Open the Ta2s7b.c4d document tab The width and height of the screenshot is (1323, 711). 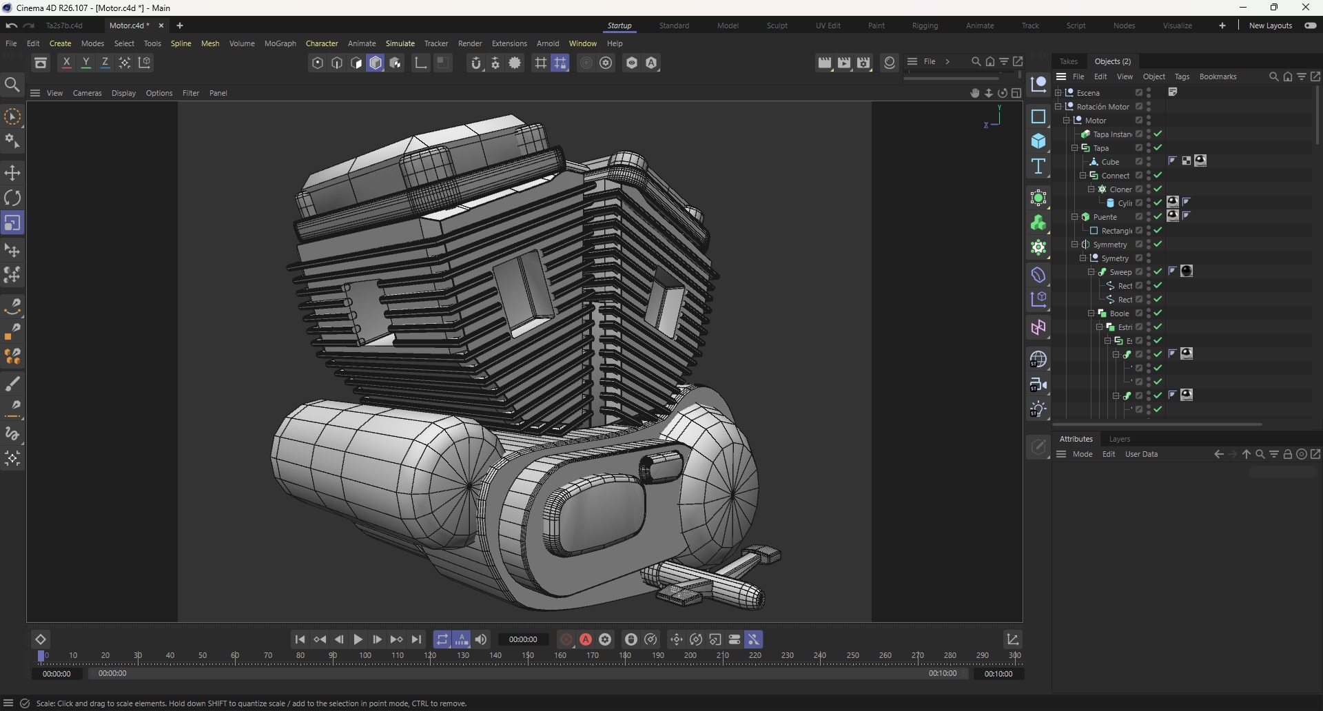64,25
